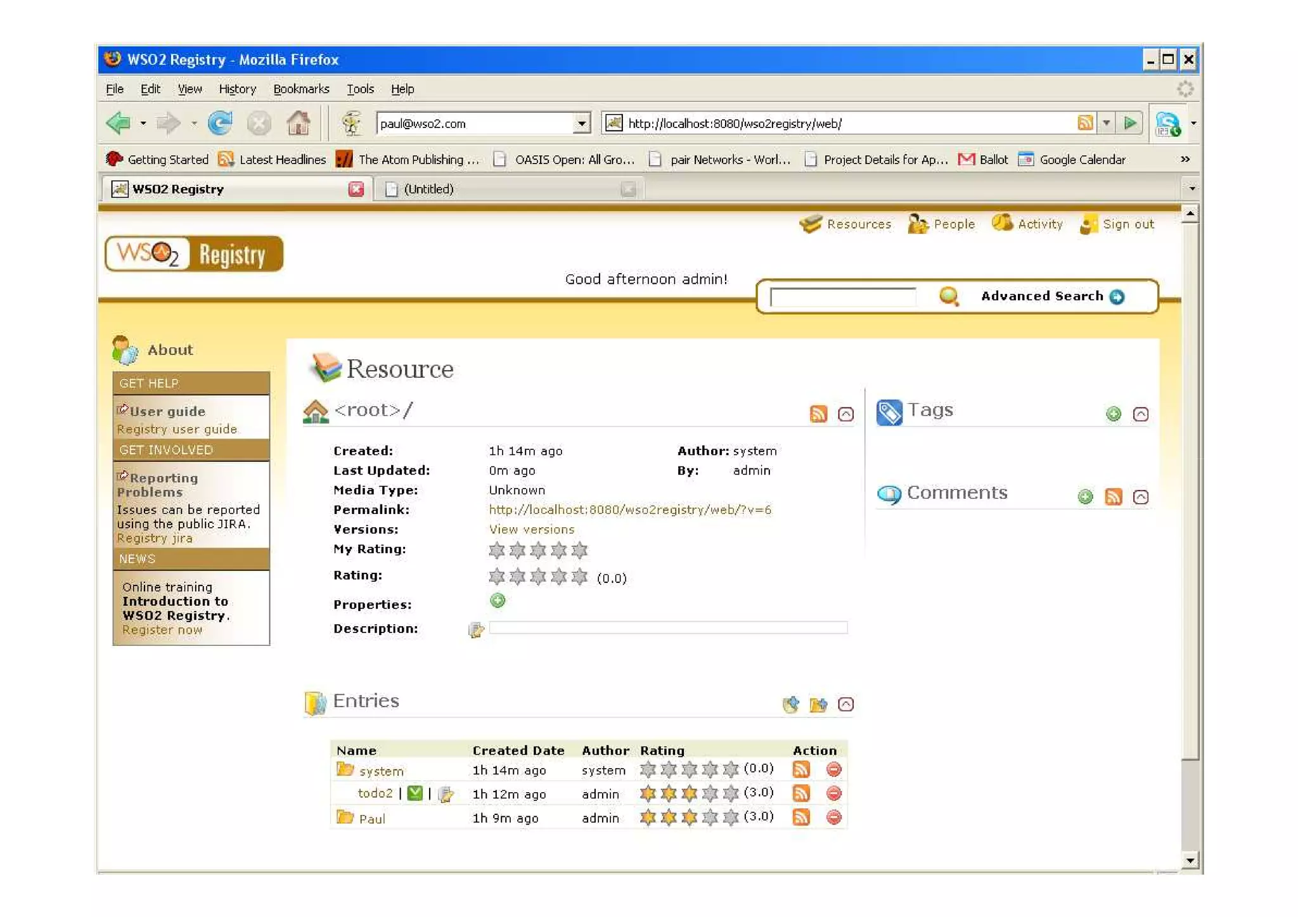Click the registry search input field
The width and height of the screenshot is (1298, 917).
click(843, 297)
